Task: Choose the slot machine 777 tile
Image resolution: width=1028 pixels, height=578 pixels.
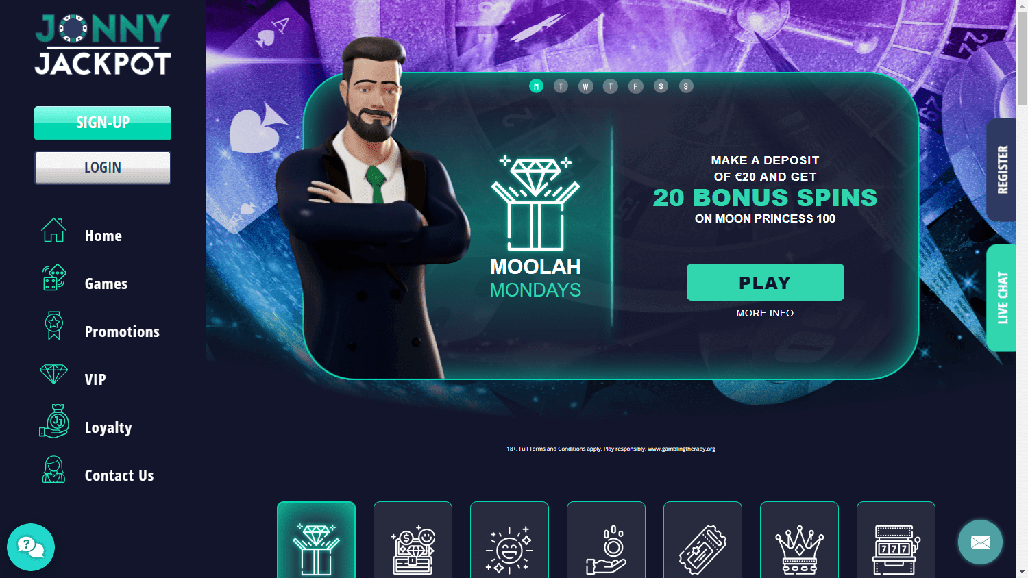Action: pos(896,540)
